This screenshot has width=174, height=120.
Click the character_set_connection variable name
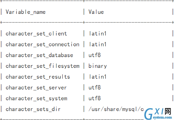(x=42, y=44)
